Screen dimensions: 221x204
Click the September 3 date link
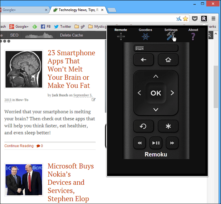82,95
